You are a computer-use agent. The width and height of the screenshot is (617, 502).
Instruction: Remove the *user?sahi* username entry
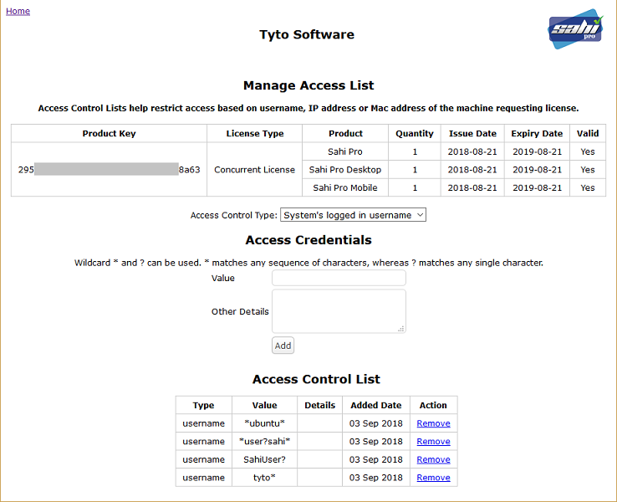tap(433, 442)
